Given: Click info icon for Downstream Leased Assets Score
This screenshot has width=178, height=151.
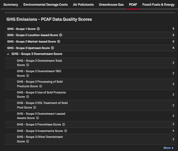Looking at the screenshot, I should (x=37, y=118).
